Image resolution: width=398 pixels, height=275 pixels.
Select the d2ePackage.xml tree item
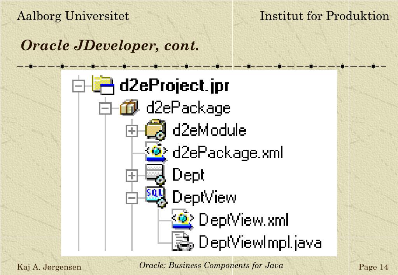point(228,152)
